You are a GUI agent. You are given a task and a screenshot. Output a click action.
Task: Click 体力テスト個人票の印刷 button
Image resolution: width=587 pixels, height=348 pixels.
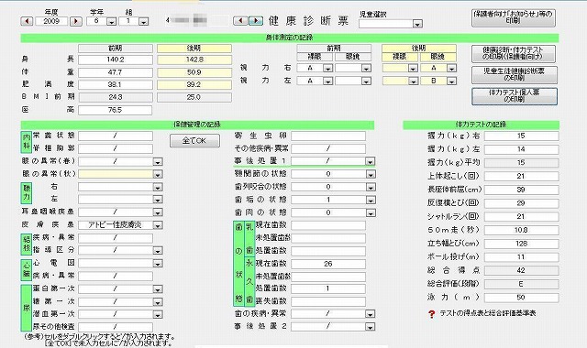click(x=514, y=96)
